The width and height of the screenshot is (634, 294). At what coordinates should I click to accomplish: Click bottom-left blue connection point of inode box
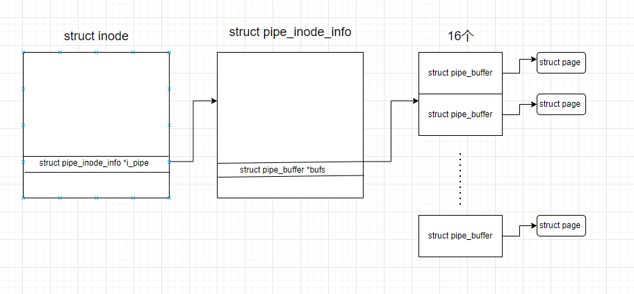coord(23,198)
